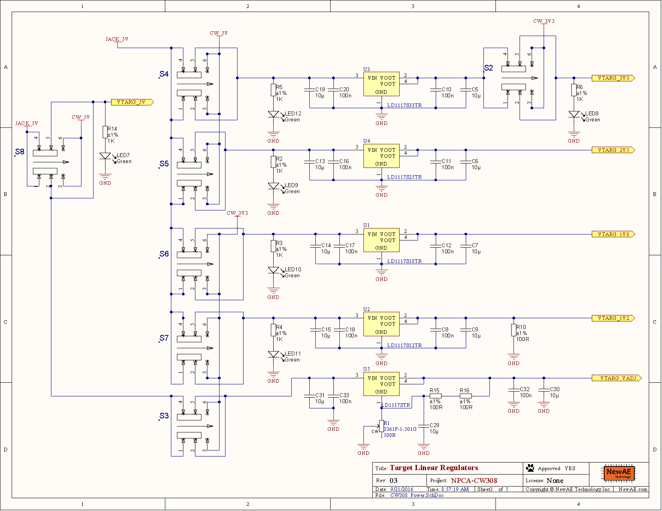Click the date 9/21/2016 in title block

[402, 489]
